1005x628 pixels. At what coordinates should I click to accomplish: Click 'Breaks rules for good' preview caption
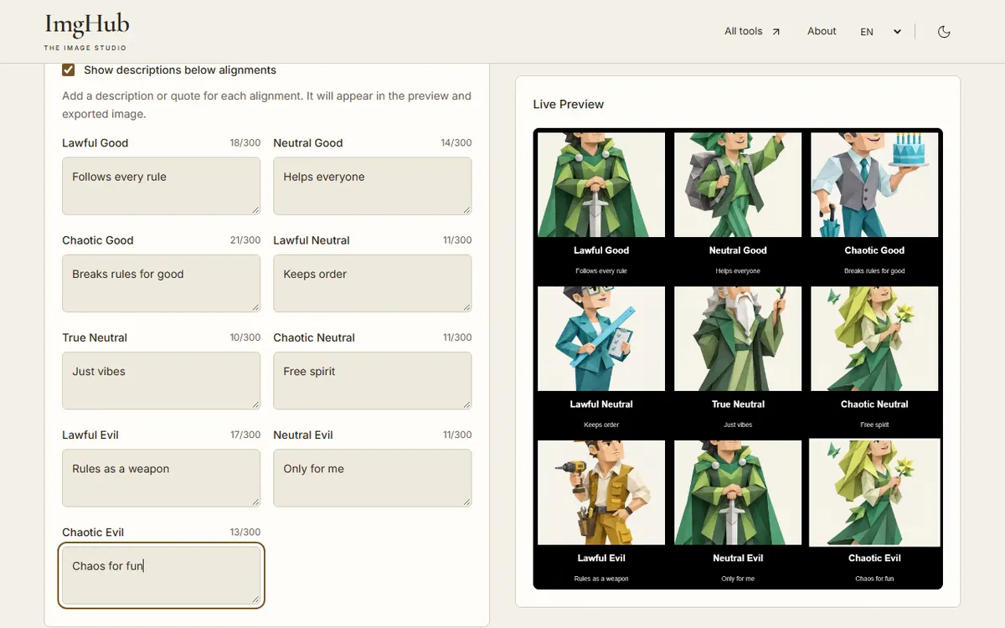tap(874, 271)
